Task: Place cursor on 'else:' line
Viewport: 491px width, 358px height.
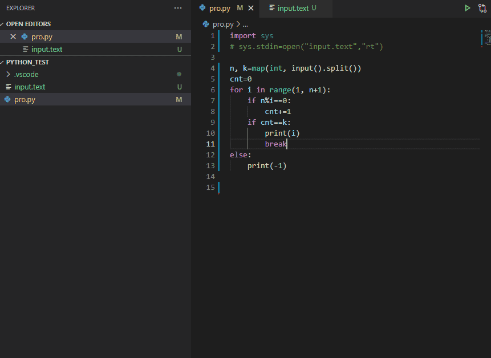Action: point(241,155)
